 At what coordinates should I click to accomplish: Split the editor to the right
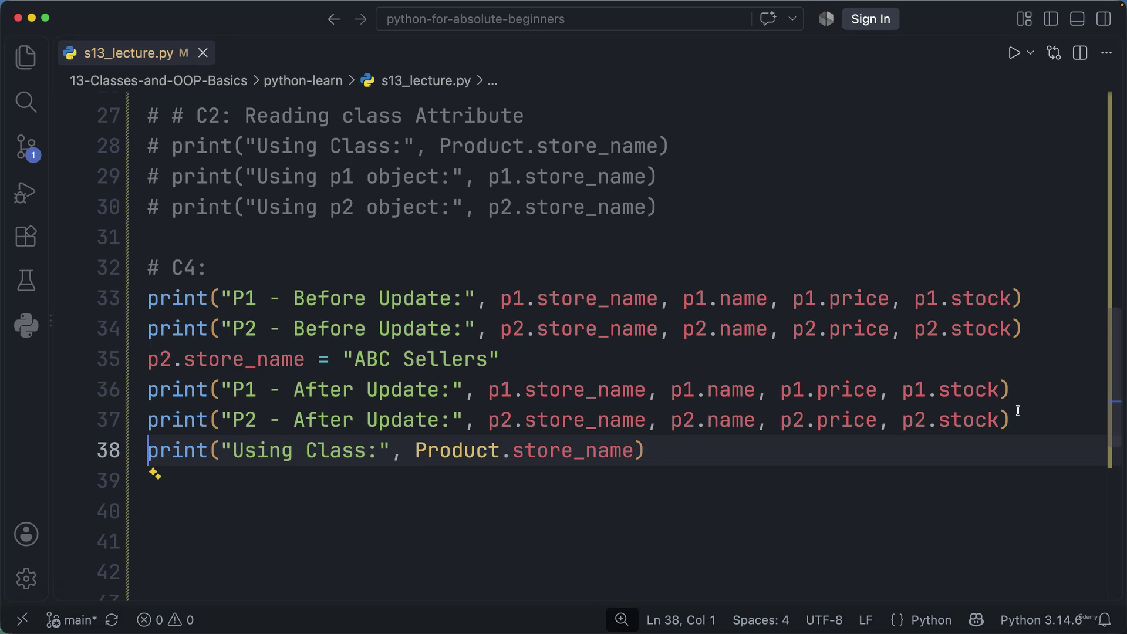tap(1080, 53)
